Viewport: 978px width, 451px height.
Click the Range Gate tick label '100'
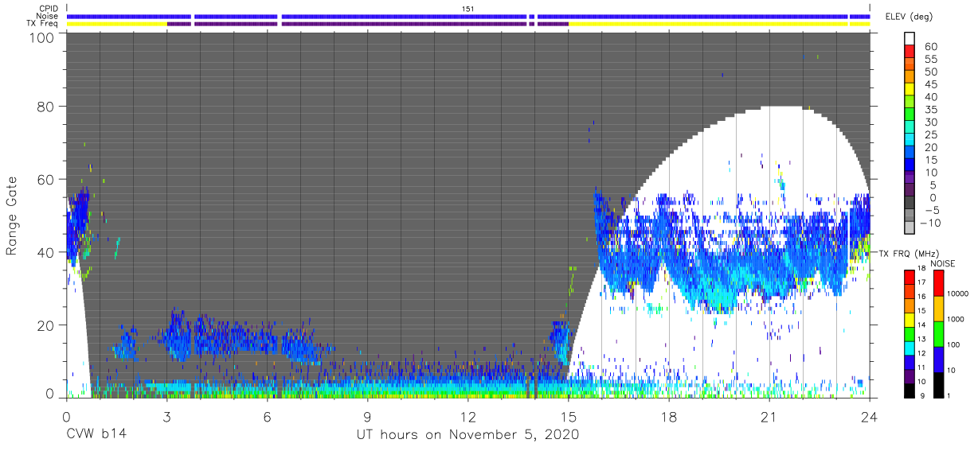point(42,37)
